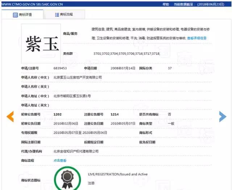Click the 紫玉 trademark image
The image size is (232, 190).
41,43
